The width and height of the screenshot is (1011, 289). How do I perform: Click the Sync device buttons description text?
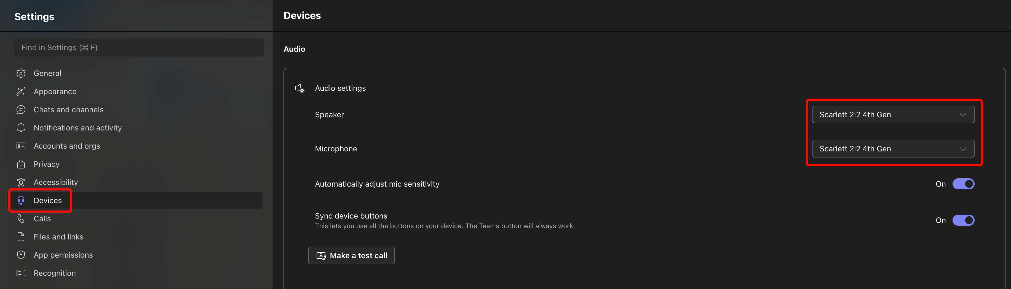click(445, 226)
